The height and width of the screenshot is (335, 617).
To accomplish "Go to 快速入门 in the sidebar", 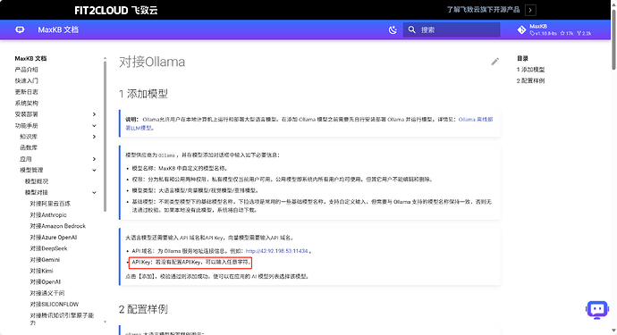I will tap(26, 80).
